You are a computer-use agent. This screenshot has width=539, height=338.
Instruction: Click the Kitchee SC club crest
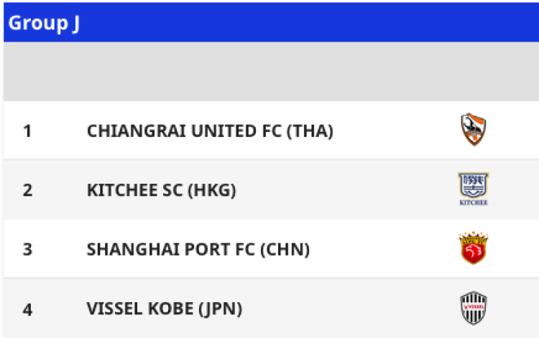pos(474,187)
